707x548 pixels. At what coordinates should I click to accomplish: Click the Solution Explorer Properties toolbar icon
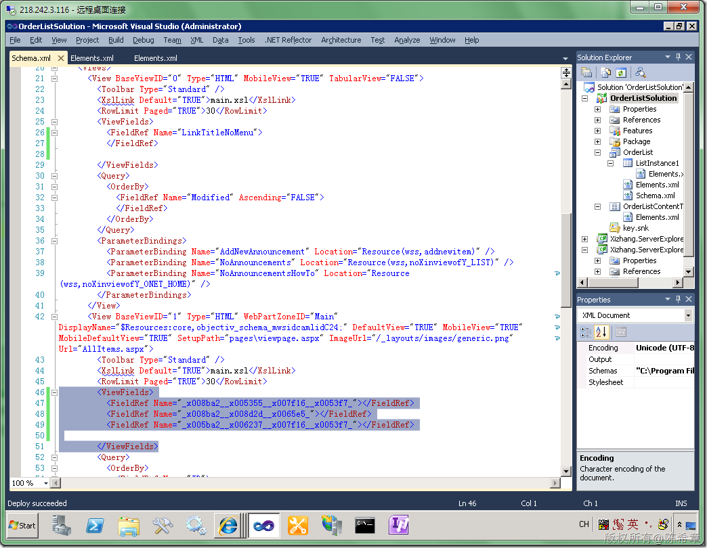(x=586, y=72)
